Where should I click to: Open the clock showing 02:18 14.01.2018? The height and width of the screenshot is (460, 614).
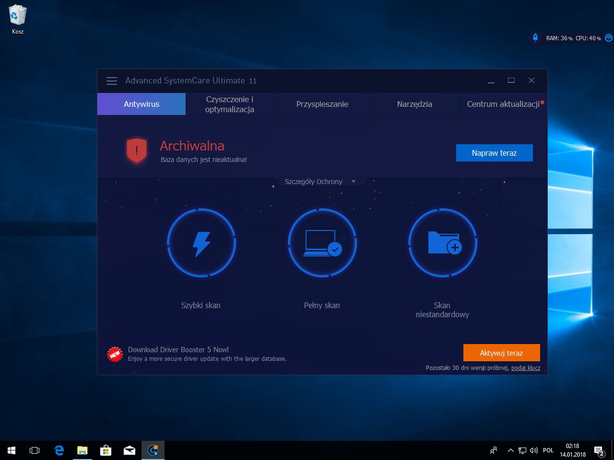pyautogui.click(x=573, y=450)
